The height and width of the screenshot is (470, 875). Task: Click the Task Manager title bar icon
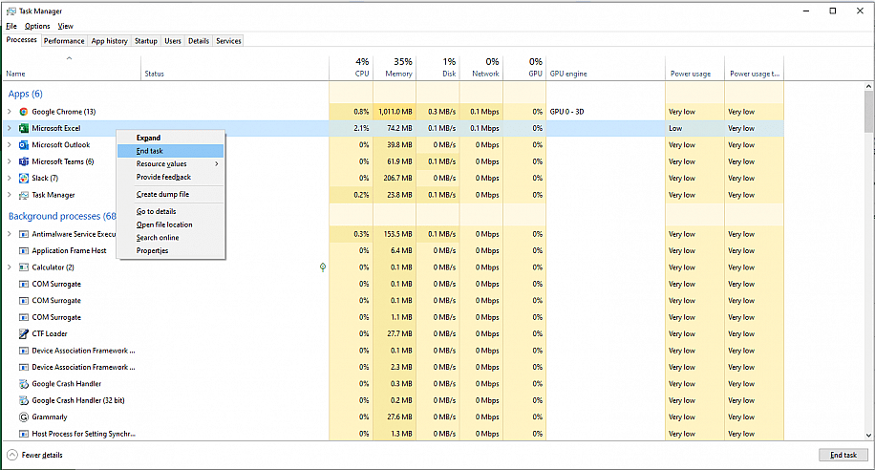(x=11, y=11)
